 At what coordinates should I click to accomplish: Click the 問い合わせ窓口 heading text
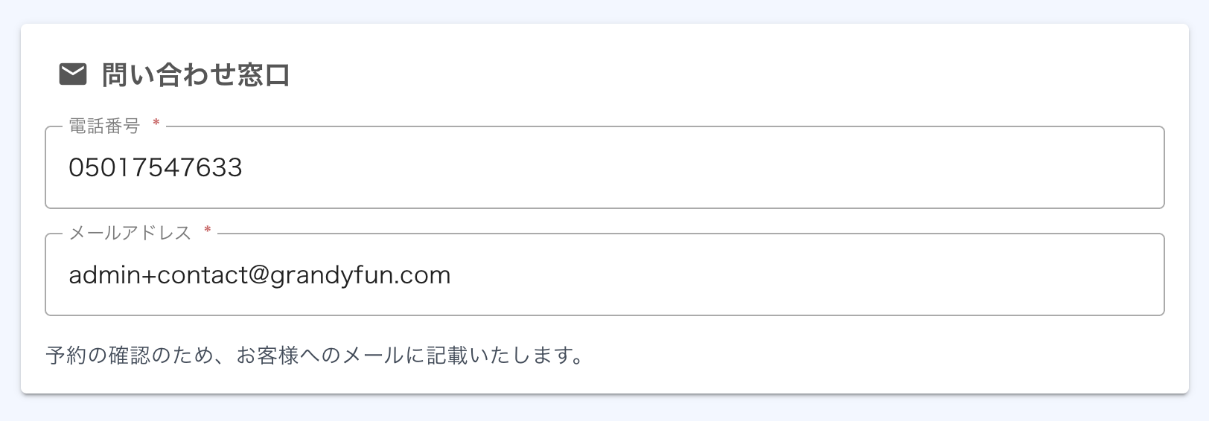(196, 75)
